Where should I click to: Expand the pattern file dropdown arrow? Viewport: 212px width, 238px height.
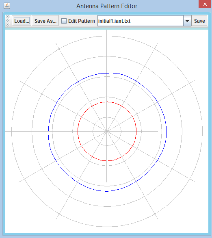[187, 21]
